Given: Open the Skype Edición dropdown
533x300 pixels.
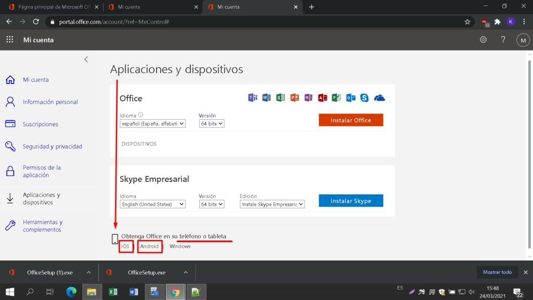Looking at the screenshot, I should (x=272, y=205).
